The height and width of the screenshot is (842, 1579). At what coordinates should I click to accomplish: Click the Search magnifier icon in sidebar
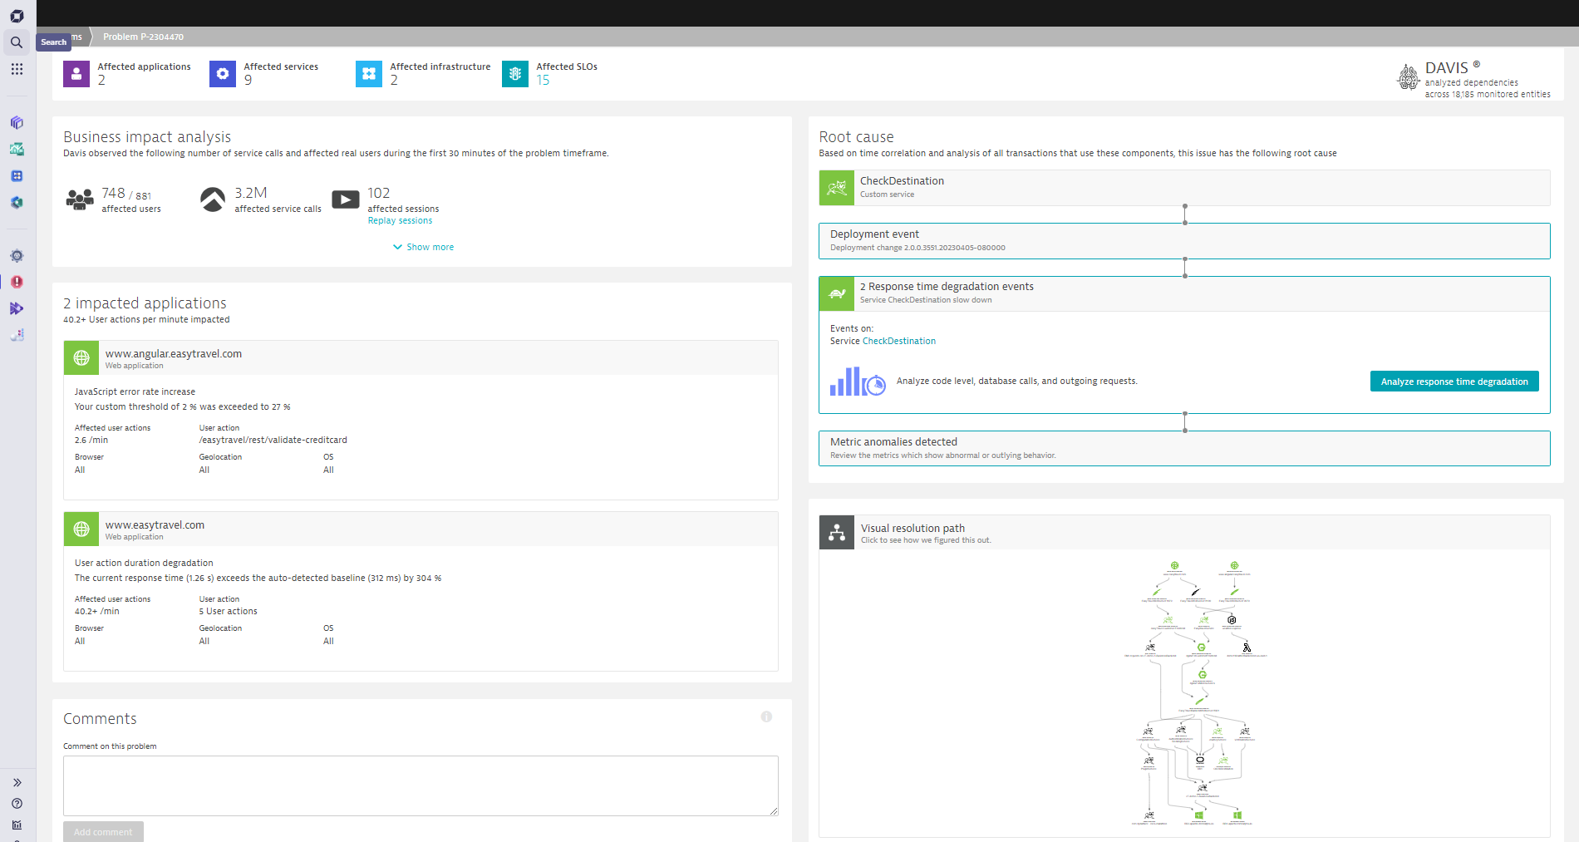(x=17, y=42)
